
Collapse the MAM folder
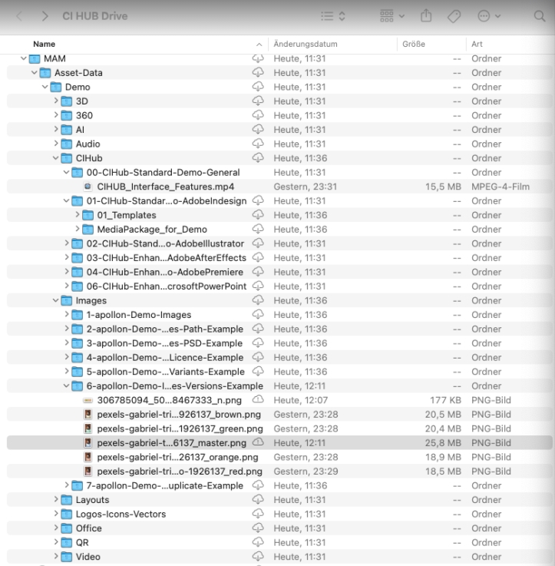pos(24,58)
